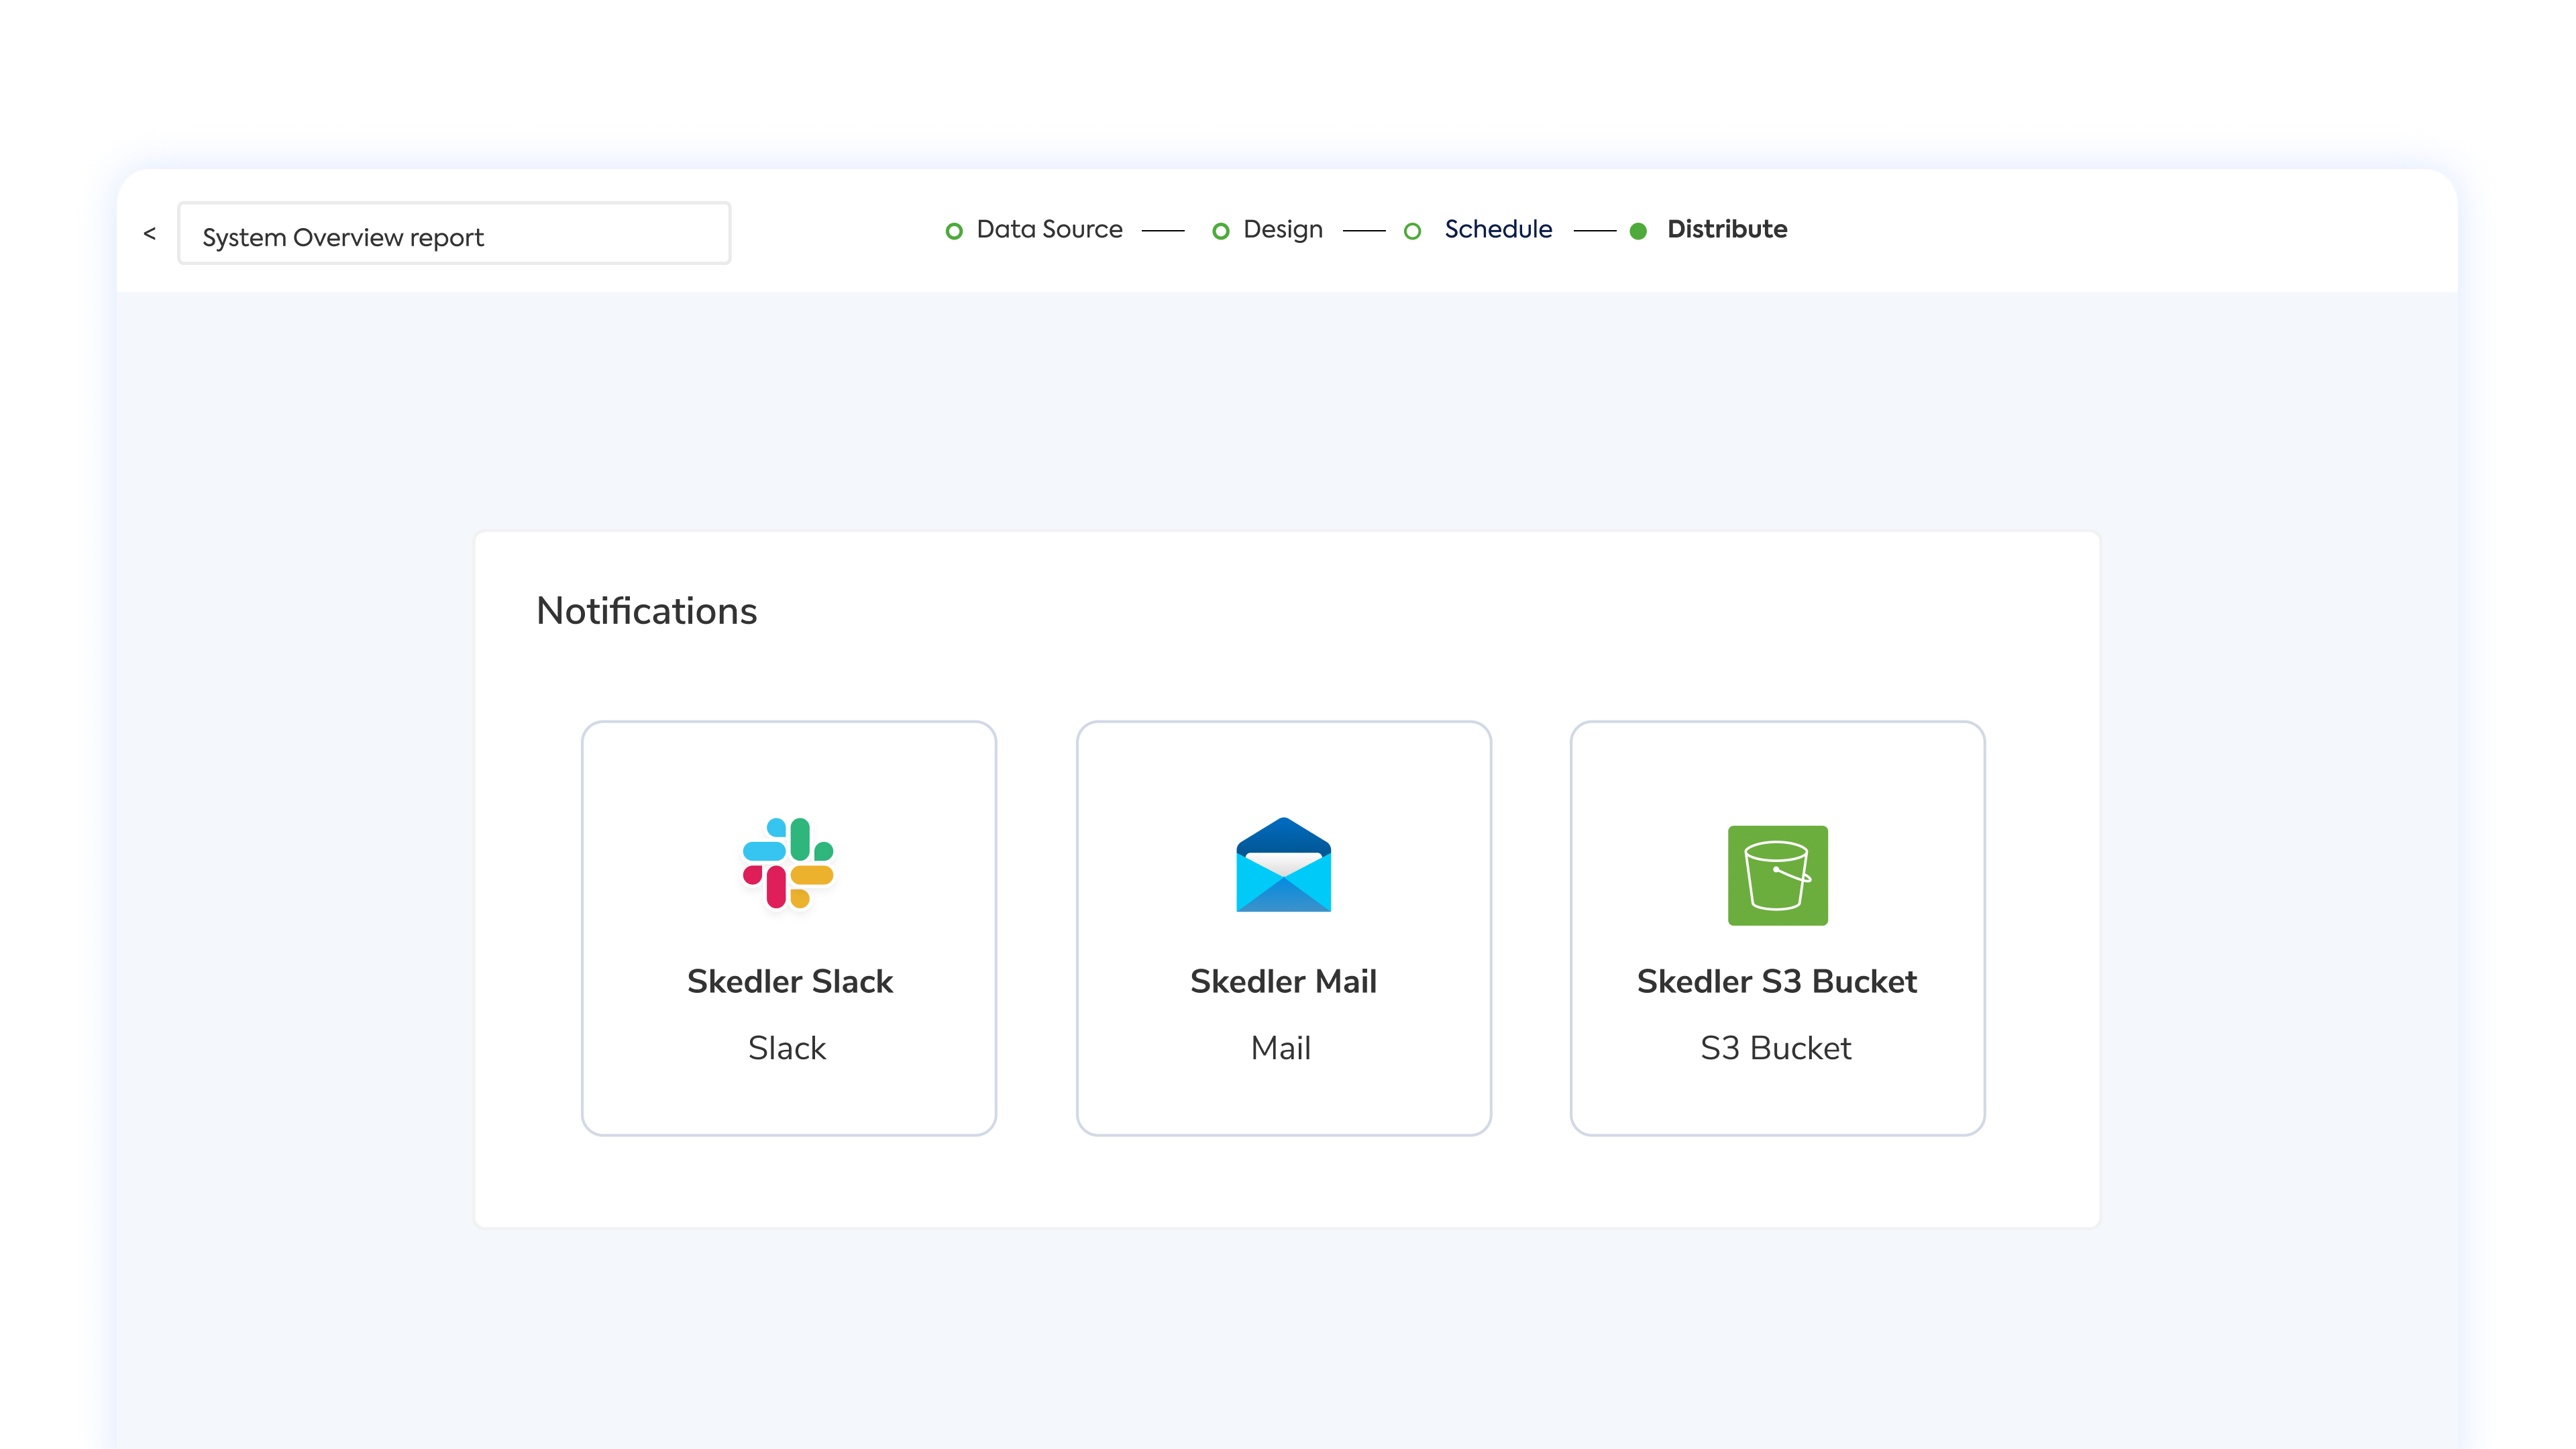2576x1449 pixels.
Task: Click the Slack logo icon
Action: [788, 863]
